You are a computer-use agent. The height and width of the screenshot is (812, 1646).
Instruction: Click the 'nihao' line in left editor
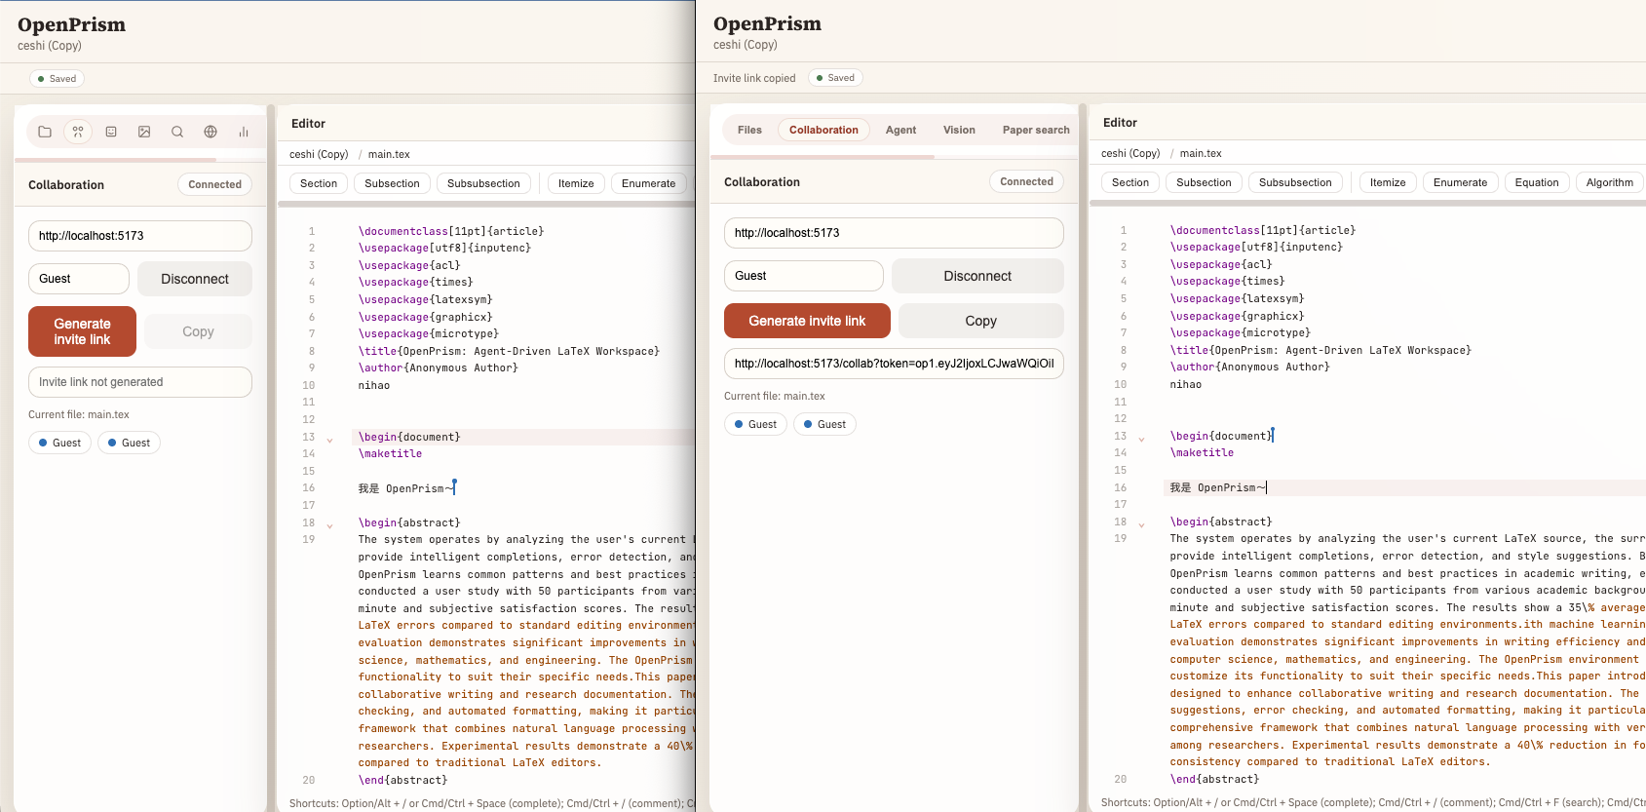374,386
